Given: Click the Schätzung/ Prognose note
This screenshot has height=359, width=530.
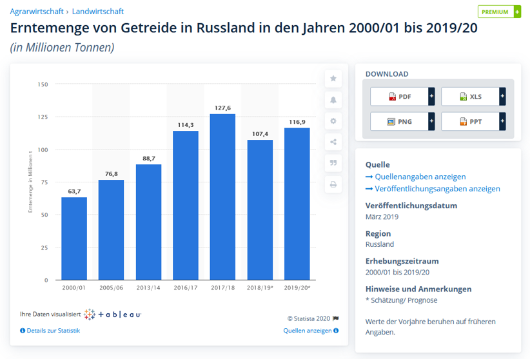Looking at the screenshot, I should click(x=402, y=300).
